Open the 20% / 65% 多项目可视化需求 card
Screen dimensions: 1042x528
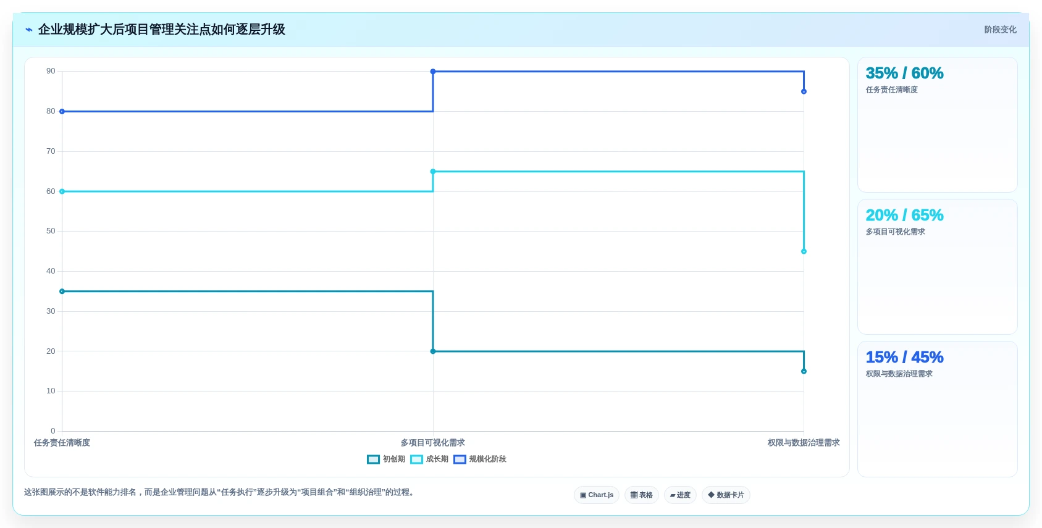click(937, 267)
